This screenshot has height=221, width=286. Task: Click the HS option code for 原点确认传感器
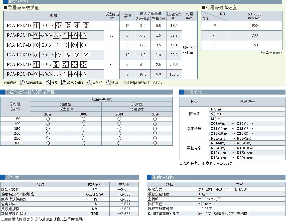(95, 199)
